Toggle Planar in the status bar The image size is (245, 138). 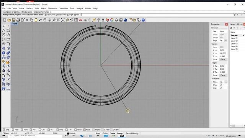[x=112, y=133]
